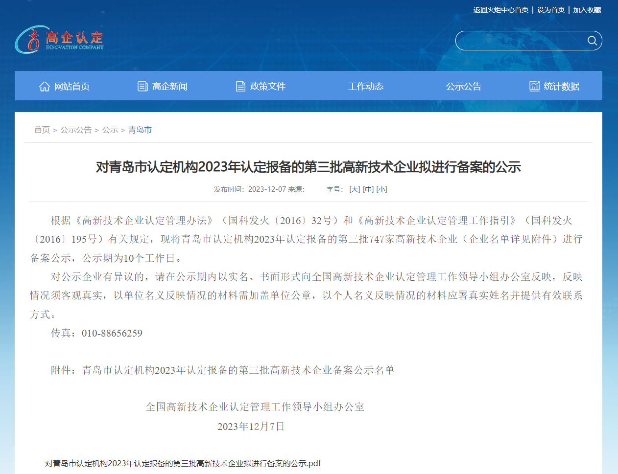The image size is (618, 474).
Task: Click the news document icon beside 高企新闻
Action: [x=143, y=87]
